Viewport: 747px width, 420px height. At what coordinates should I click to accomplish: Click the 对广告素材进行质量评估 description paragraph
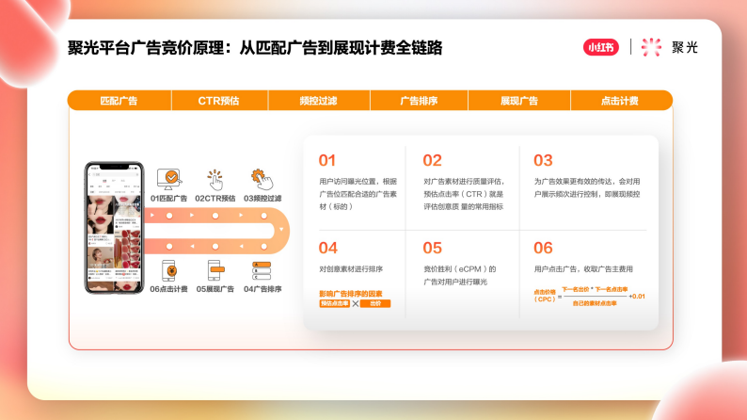click(464, 194)
